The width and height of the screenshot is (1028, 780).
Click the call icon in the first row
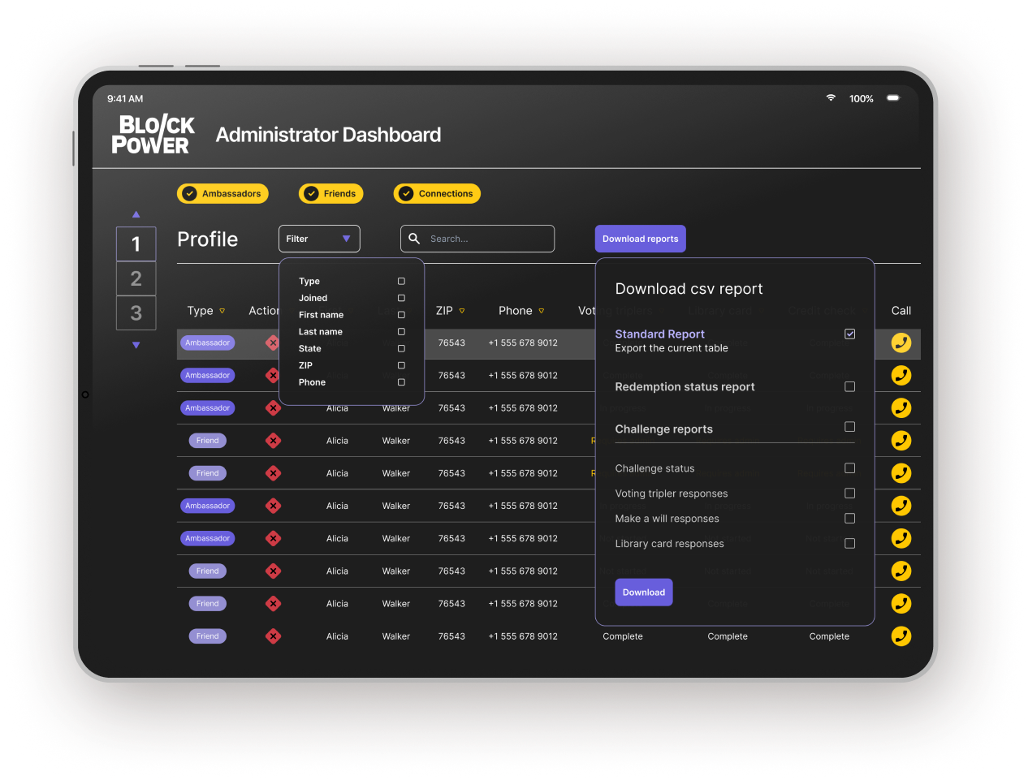pos(901,343)
